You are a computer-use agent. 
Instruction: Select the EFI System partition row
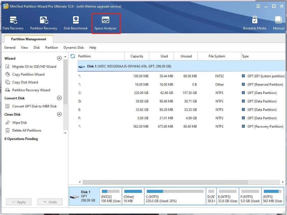coord(181,76)
